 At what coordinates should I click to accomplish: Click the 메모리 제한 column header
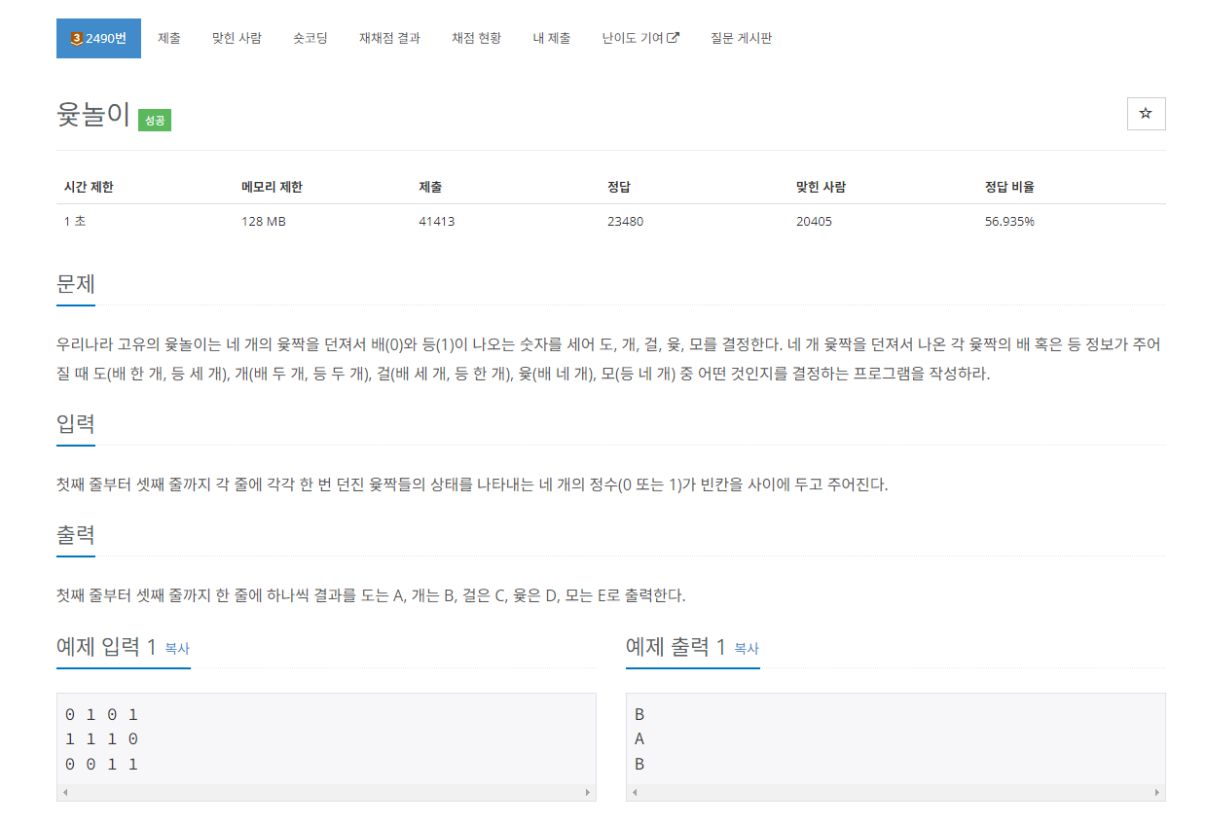[x=272, y=187]
